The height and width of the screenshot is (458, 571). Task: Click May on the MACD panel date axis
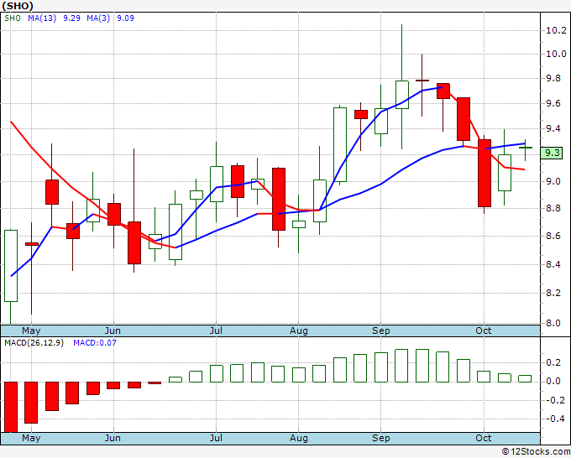tap(31, 439)
